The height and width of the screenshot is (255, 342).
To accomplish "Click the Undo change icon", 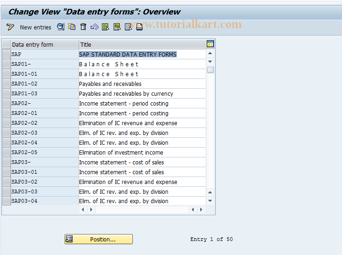I will click(95, 27).
